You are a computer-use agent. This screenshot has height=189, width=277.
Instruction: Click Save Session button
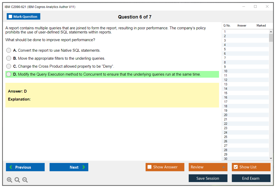coord(208,178)
